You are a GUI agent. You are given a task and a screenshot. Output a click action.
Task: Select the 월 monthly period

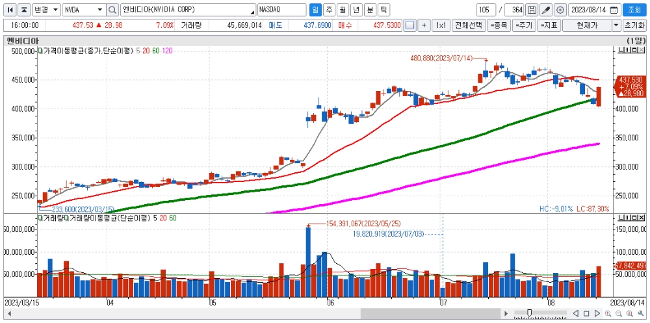point(343,10)
